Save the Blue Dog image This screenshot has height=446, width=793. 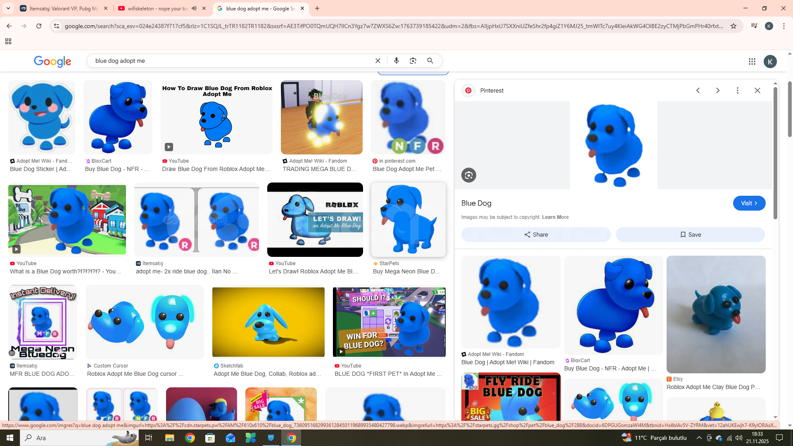click(x=690, y=235)
